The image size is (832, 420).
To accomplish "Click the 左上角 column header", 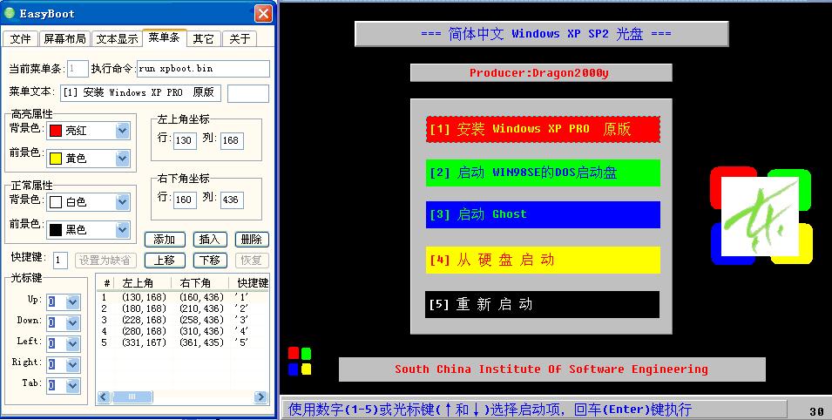I will click(142, 283).
